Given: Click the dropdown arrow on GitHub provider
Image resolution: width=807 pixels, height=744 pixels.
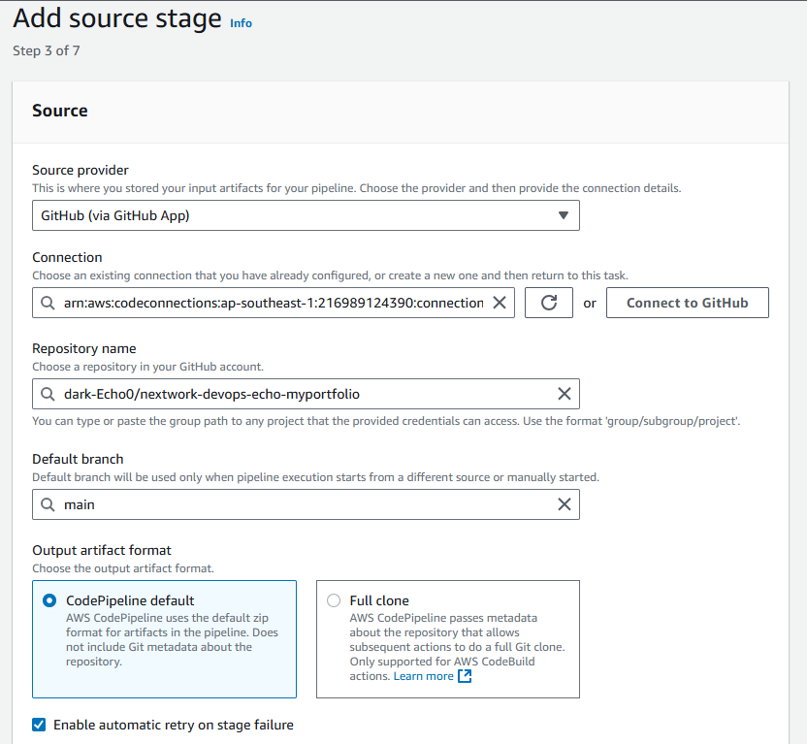Looking at the screenshot, I should (564, 215).
